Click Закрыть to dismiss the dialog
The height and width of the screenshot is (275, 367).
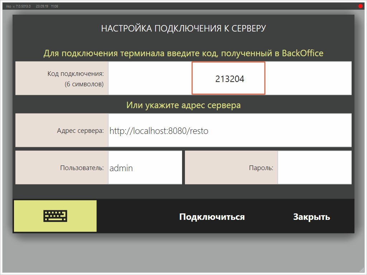(x=312, y=216)
